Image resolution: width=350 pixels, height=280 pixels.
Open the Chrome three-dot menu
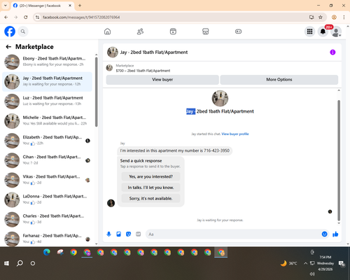tap(344, 17)
